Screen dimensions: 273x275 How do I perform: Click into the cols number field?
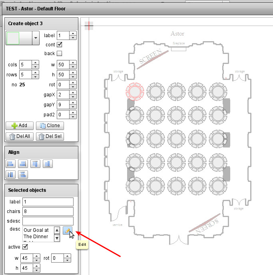click(x=26, y=64)
